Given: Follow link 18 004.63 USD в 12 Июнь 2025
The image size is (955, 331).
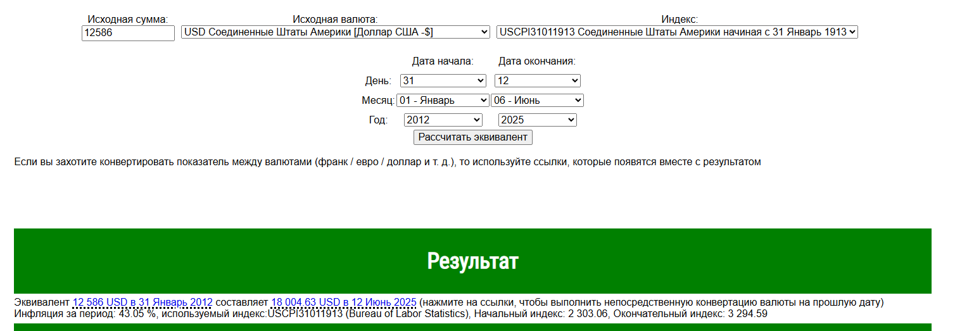Looking at the screenshot, I should pyautogui.click(x=344, y=302).
